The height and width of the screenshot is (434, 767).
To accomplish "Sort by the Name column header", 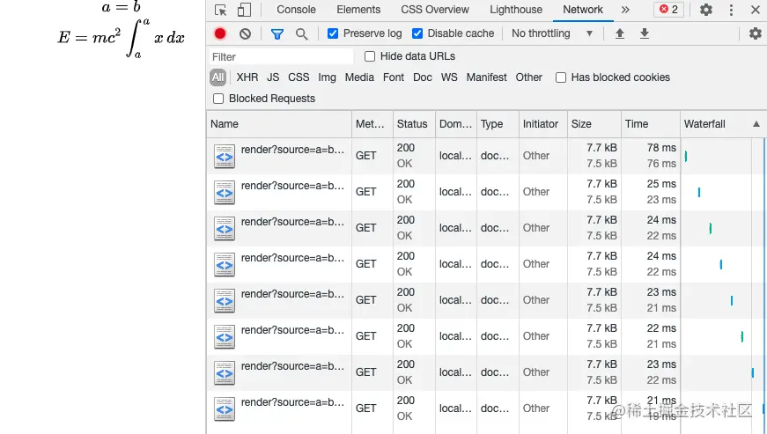I will 279,124.
